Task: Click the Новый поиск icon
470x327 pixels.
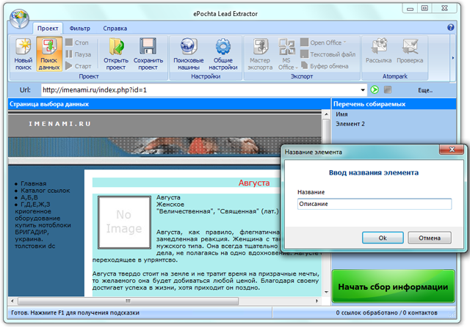Action: (23, 54)
